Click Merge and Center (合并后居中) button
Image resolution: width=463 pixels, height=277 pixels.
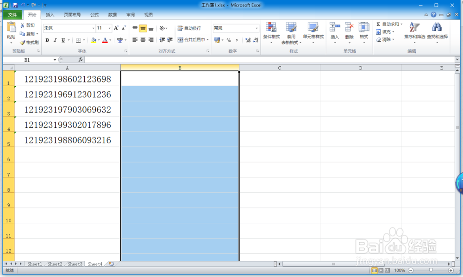coord(191,39)
